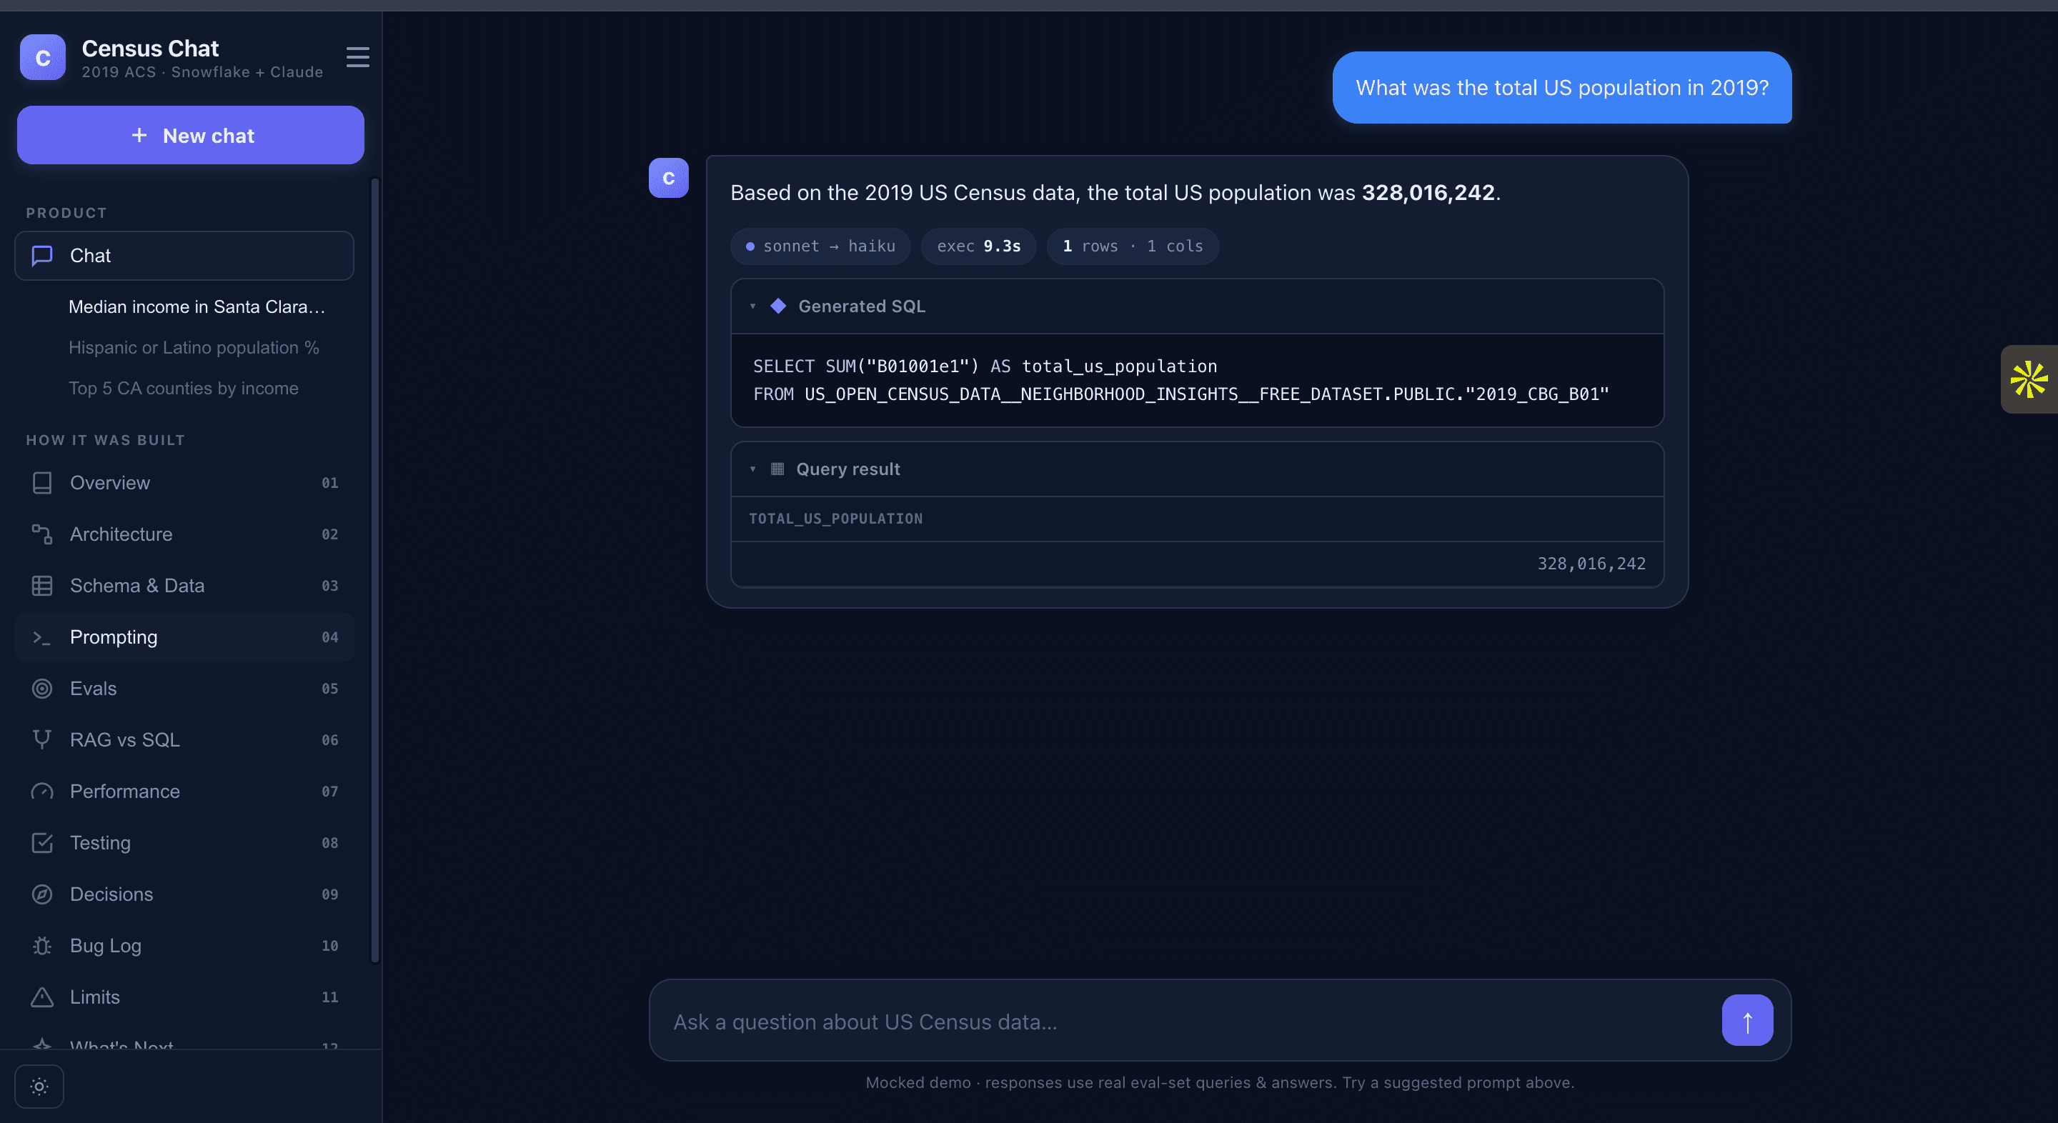Viewport: 2058px width, 1123px height.
Task: Click the Decisions compass icon
Action: [41, 894]
